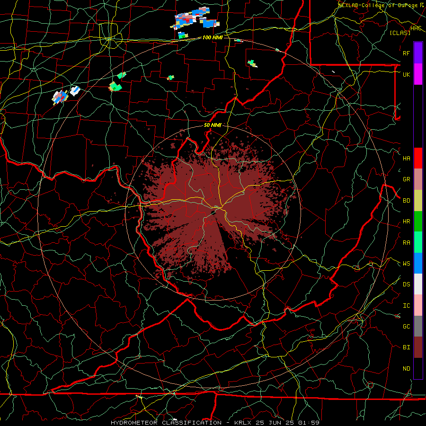This screenshot has height=426, width=426.
Task: Click the DS white legend swatch
Action: pyautogui.click(x=418, y=284)
